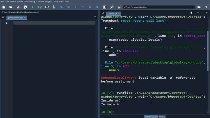Open the Search menu
Image resolution: width=210 pixels, height=118 pixels.
(13, 2)
